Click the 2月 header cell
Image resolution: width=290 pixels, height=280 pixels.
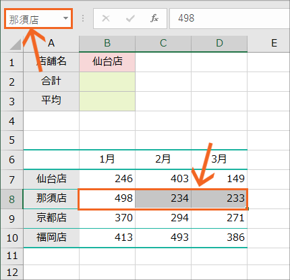coord(163,160)
